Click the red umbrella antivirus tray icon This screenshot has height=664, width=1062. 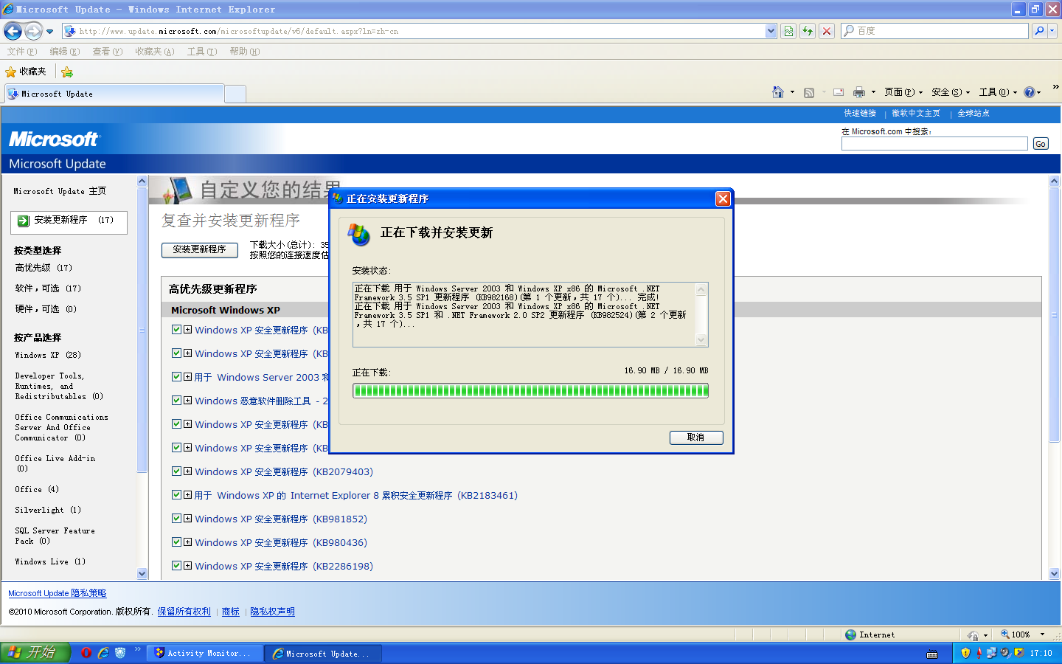coord(979,653)
